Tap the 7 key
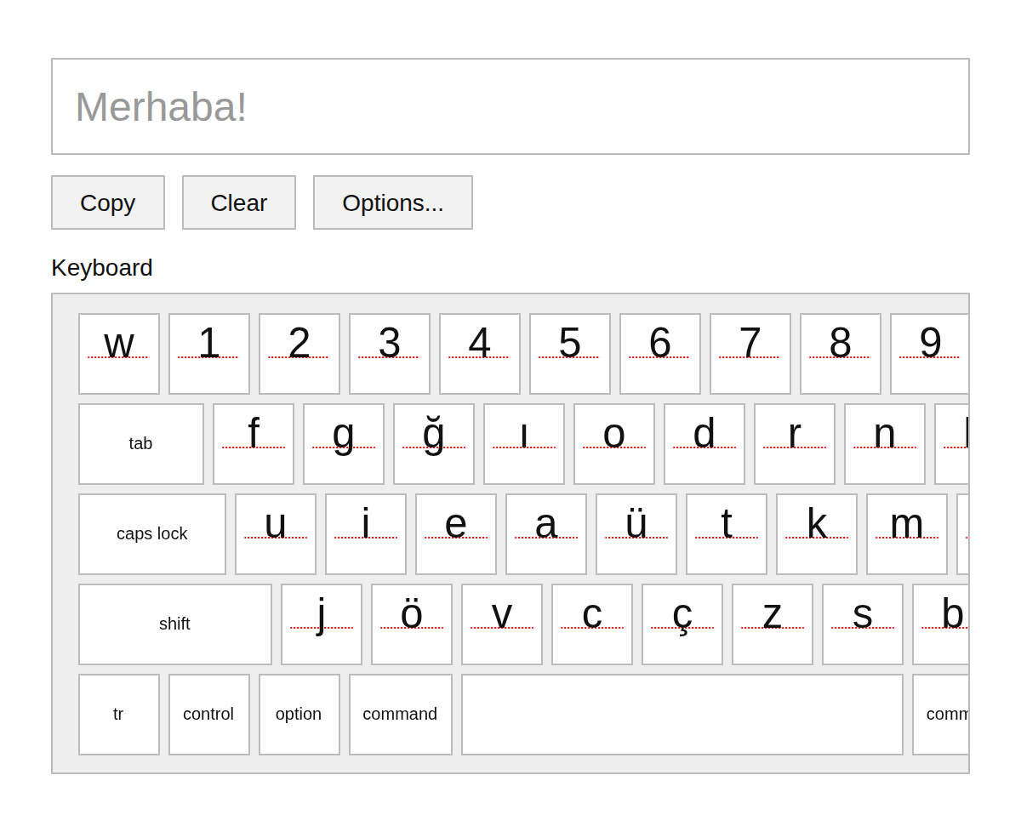Image resolution: width=1021 pixels, height=832 pixels. click(750, 354)
